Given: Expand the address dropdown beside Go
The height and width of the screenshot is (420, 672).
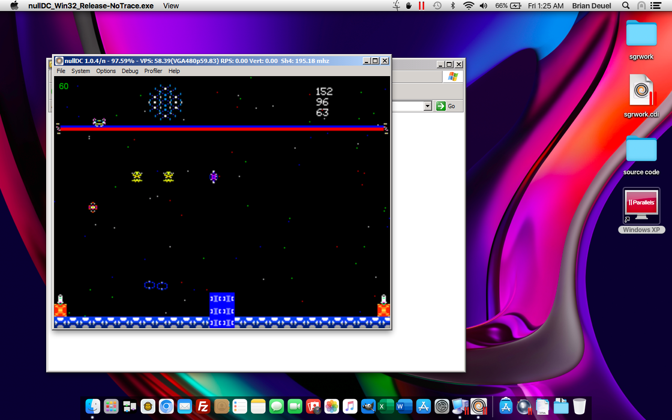Looking at the screenshot, I should (x=427, y=106).
